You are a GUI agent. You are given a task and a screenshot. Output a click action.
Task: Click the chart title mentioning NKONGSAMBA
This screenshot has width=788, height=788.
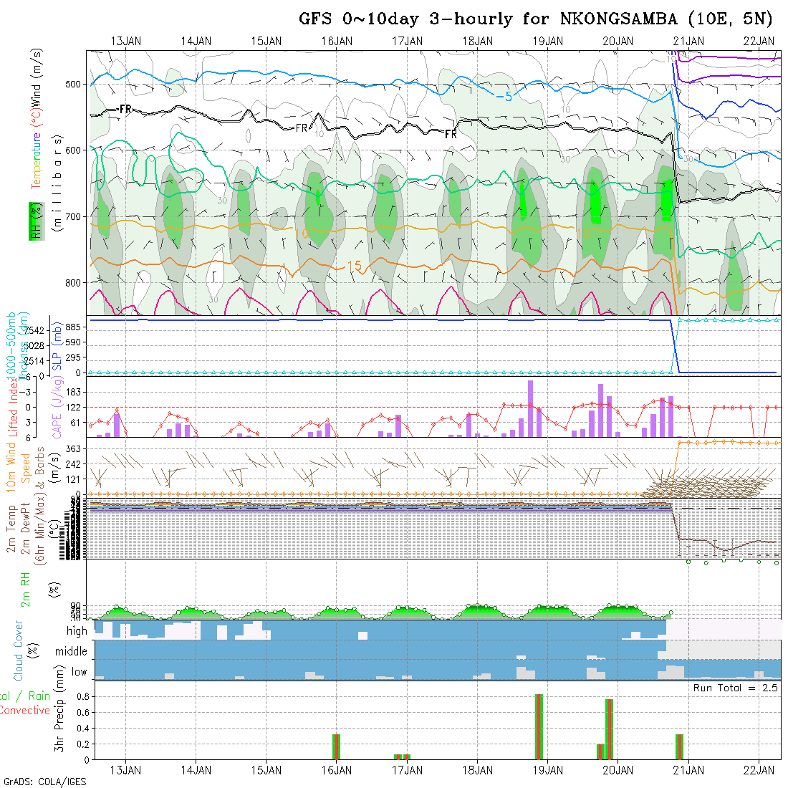coord(536,19)
